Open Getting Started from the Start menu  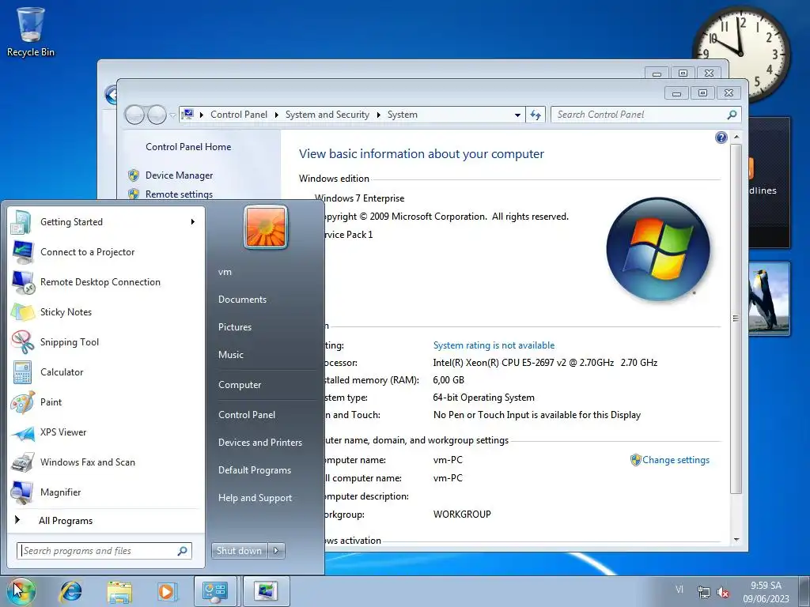click(x=106, y=222)
